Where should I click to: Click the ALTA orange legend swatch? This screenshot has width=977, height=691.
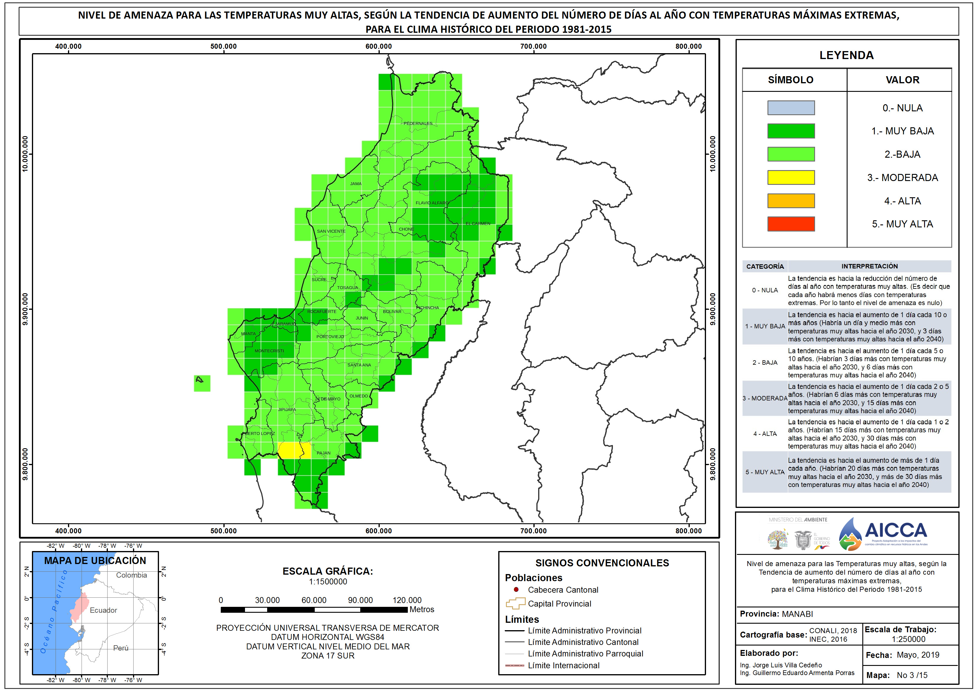pos(791,201)
